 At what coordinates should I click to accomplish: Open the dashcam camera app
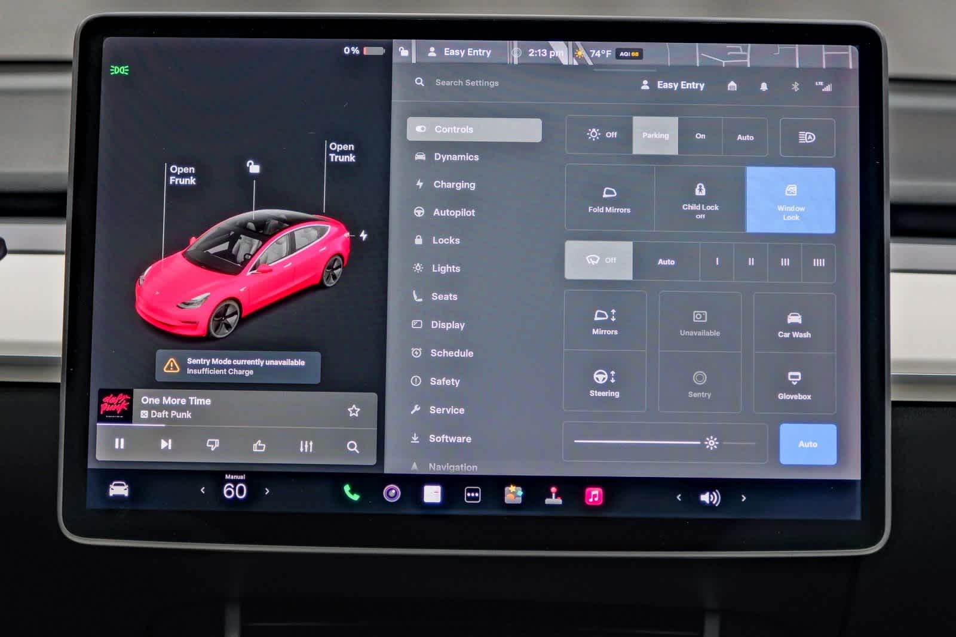coord(391,493)
